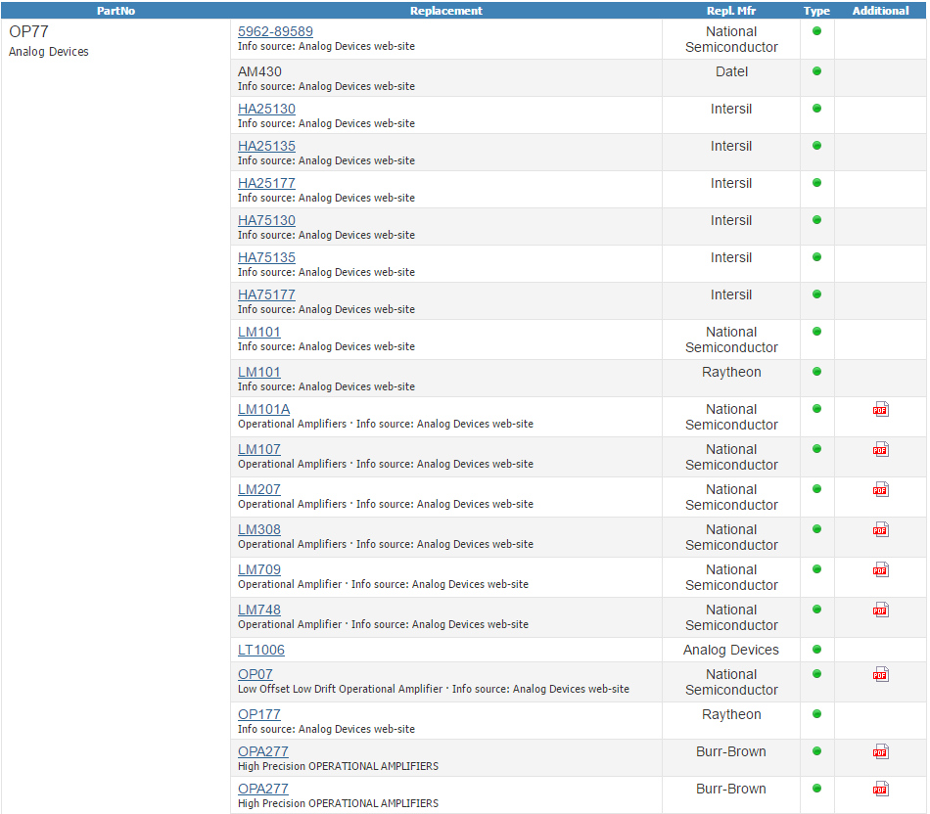930x814 pixels.
Task: Click the green type dot for 5962-89589
Action: pos(816,31)
